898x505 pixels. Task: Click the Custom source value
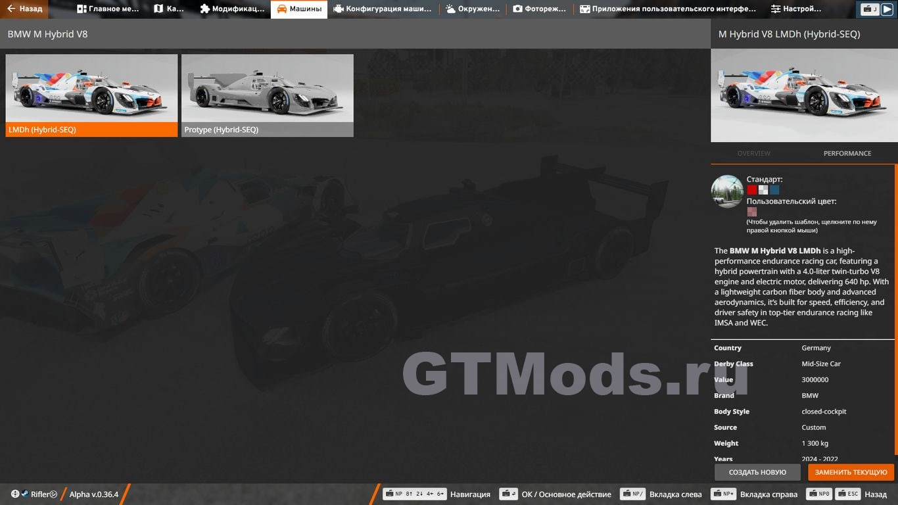[813, 427]
